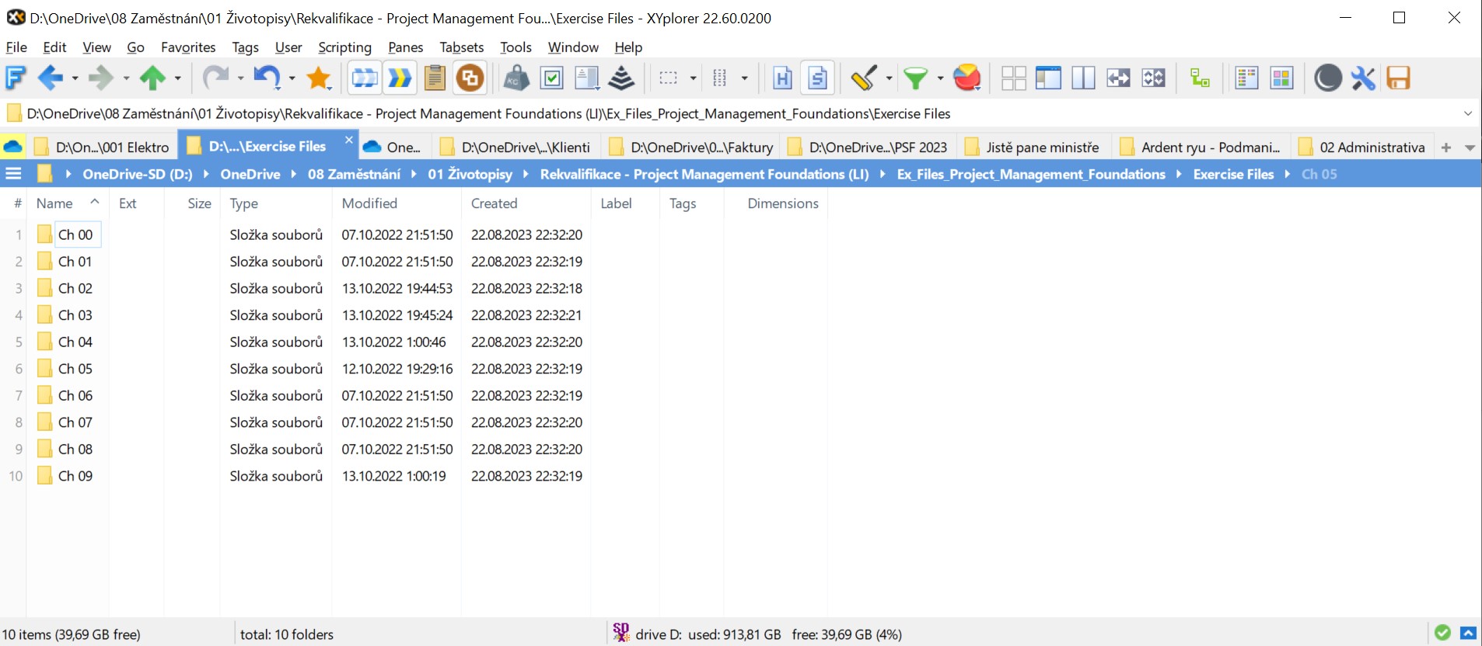1482x646 pixels.
Task: Click the blue Undo arrow icon
Action: (x=267, y=78)
